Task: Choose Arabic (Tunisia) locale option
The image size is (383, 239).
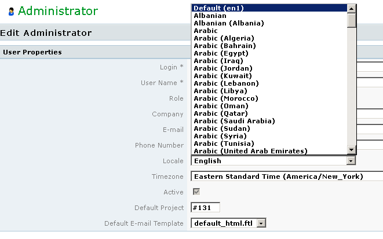Action: 269,144
